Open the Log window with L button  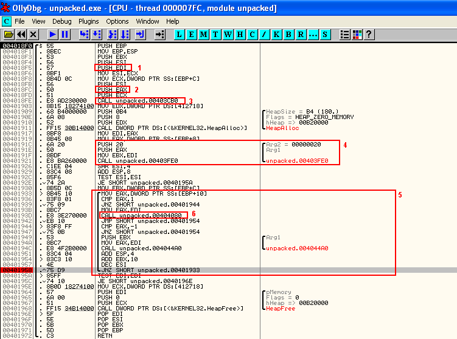click(x=180, y=35)
